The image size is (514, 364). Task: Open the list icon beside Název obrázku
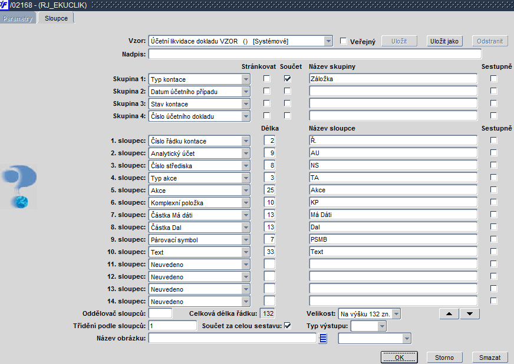[x=323, y=339]
